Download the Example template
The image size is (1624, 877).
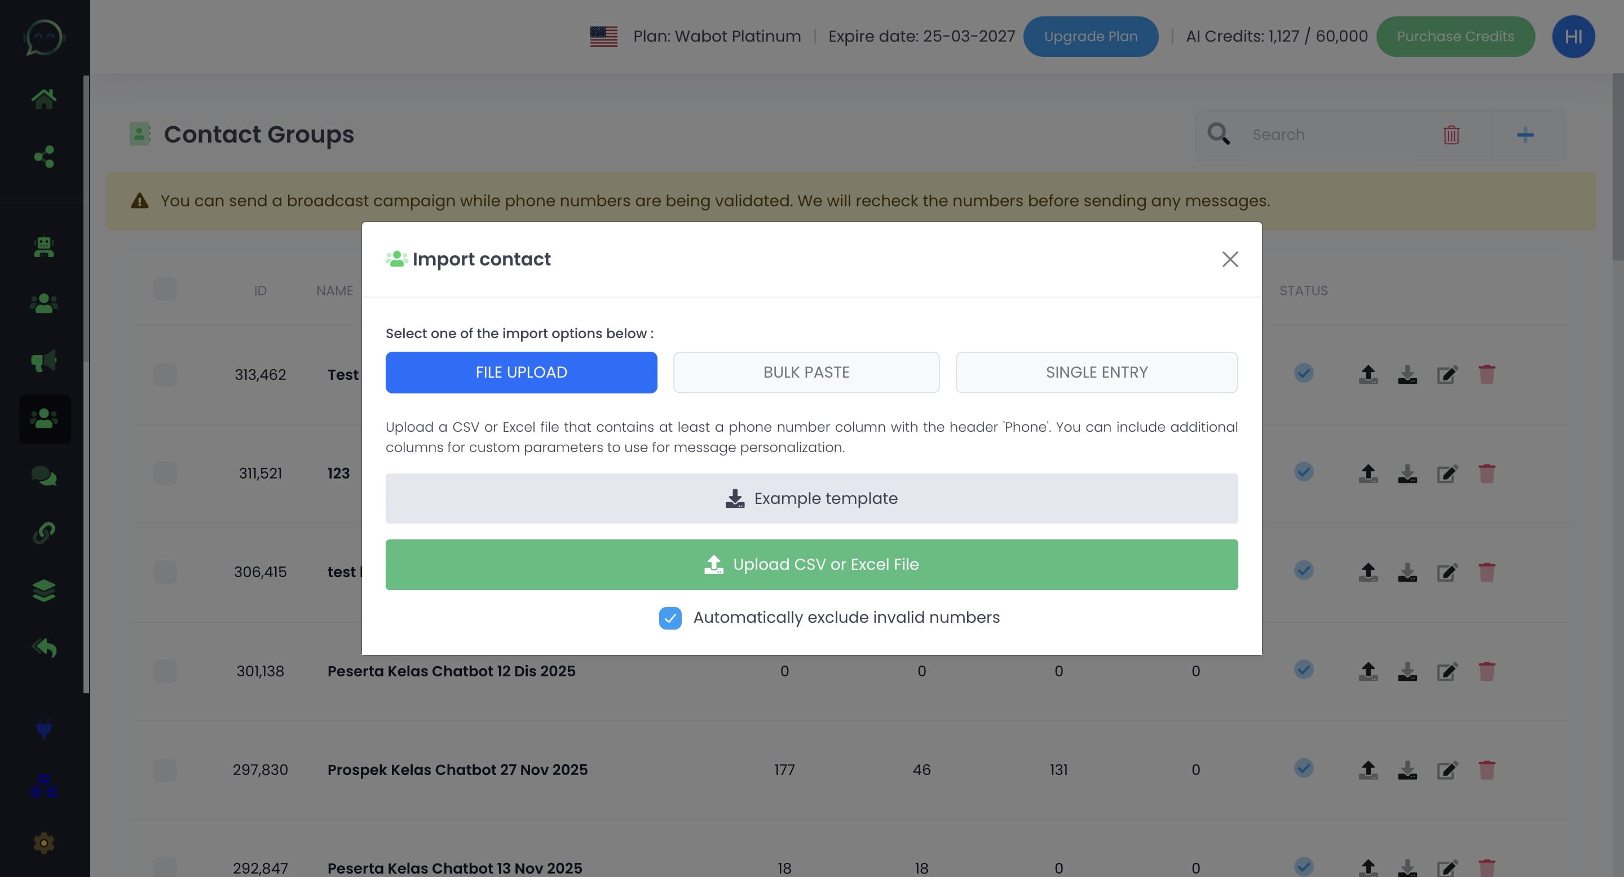pos(811,498)
